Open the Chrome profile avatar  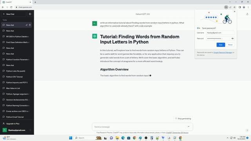tap(244, 7)
